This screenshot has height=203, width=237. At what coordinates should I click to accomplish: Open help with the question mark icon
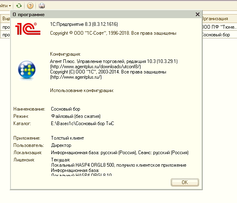[30, 6]
